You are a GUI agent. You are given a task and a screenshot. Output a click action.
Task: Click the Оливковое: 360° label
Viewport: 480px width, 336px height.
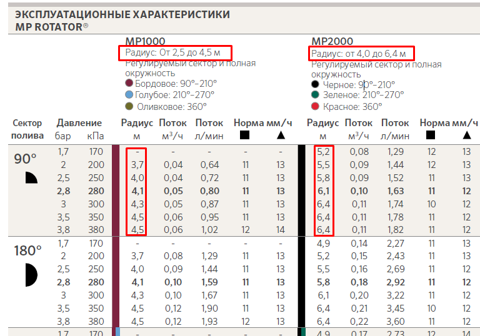coord(172,107)
